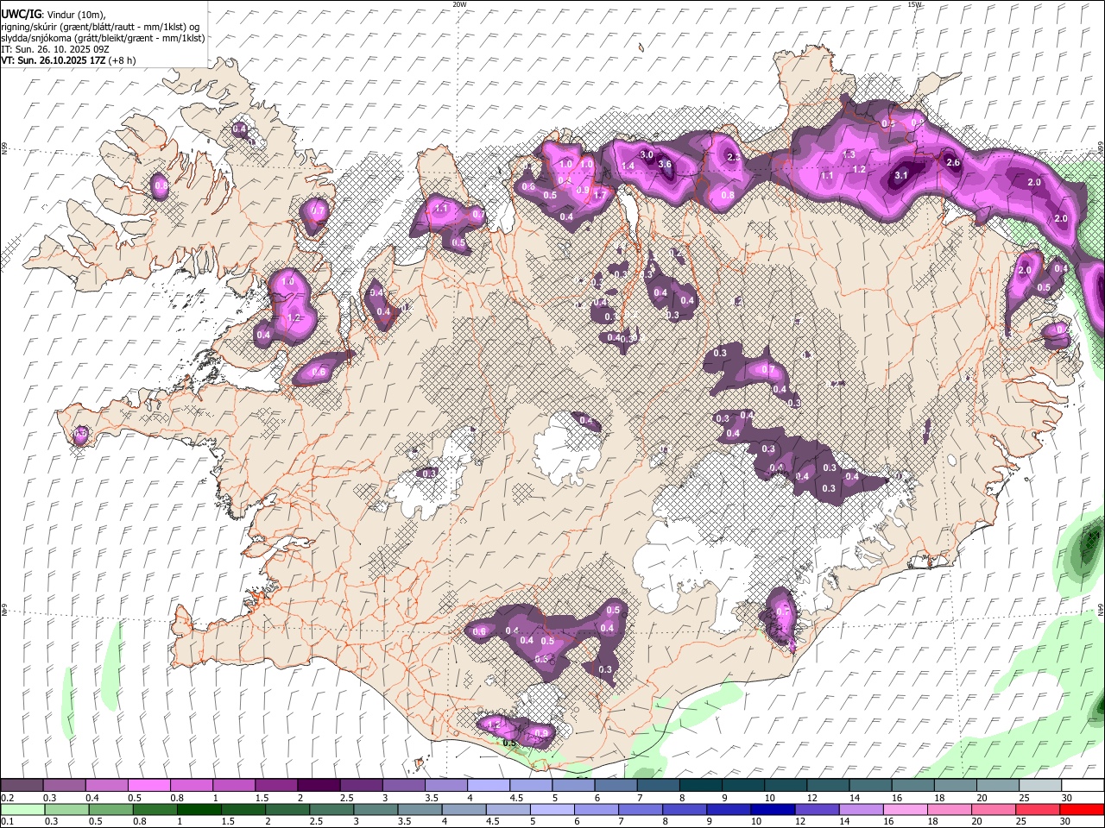This screenshot has height=828, width=1105.
Task: Select the pale lavender 4 swatch on the upper scale
Action: coord(488,786)
